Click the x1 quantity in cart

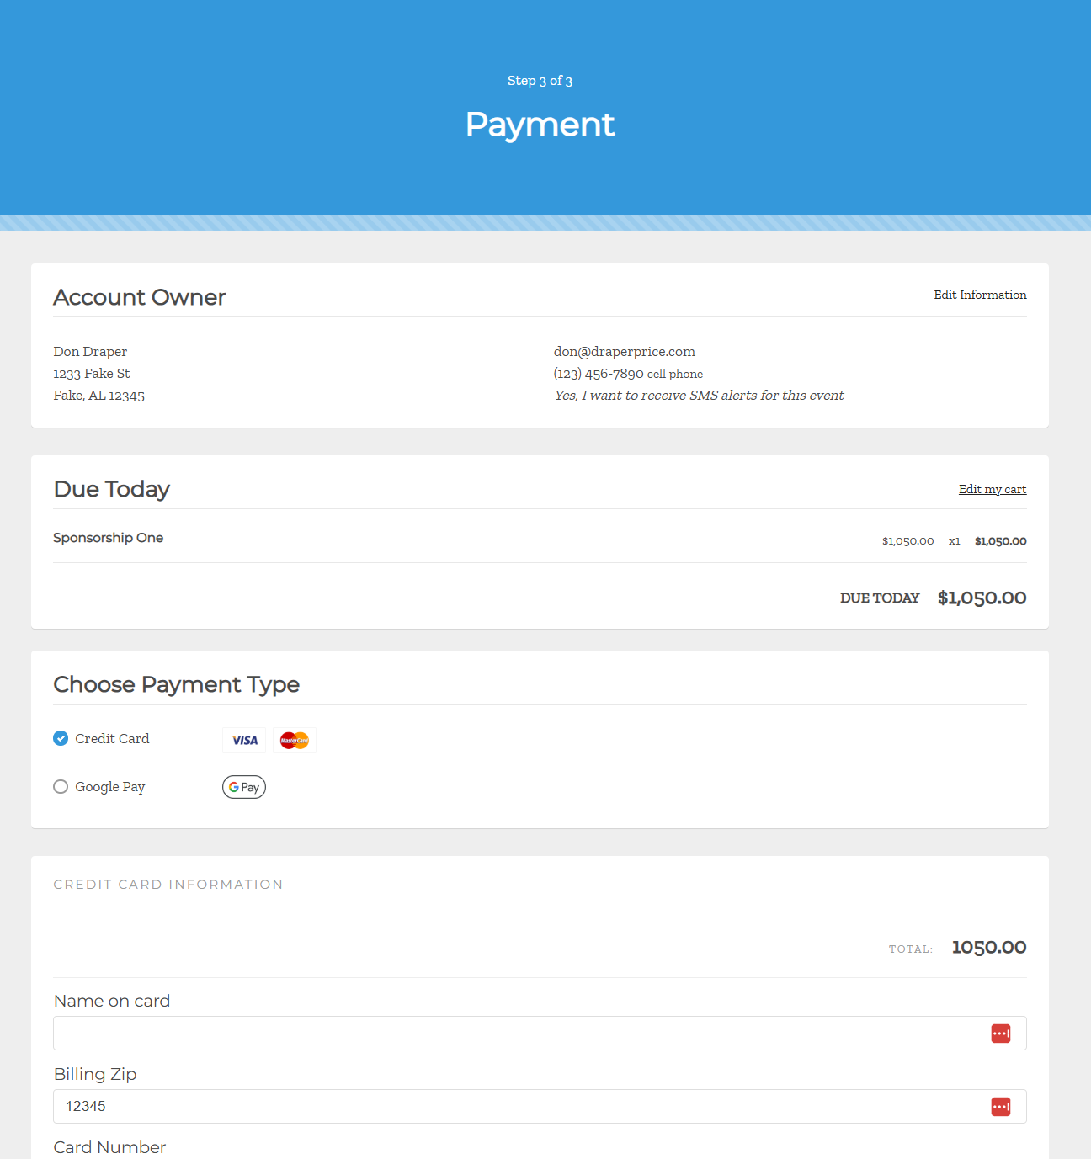pos(955,541)
